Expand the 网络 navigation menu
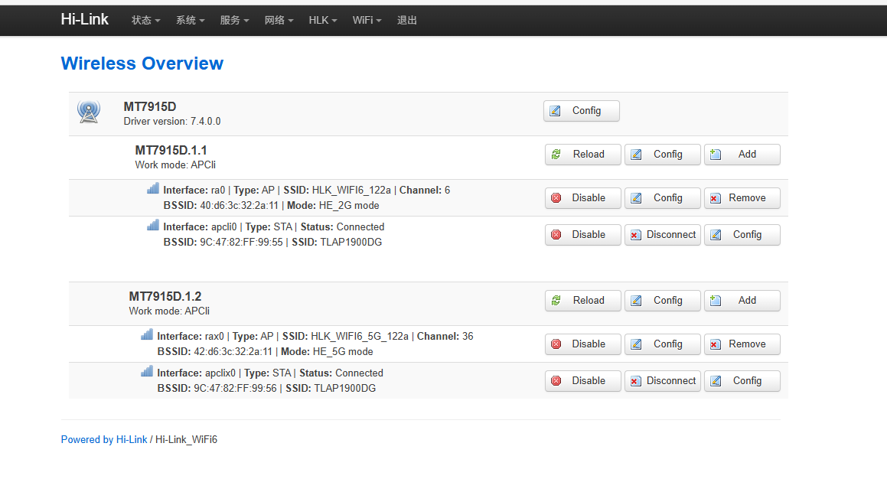 click(x=279, y=21)
